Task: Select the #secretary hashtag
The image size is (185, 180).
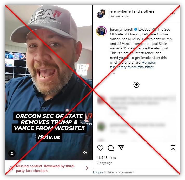Action: click(118, 67)
